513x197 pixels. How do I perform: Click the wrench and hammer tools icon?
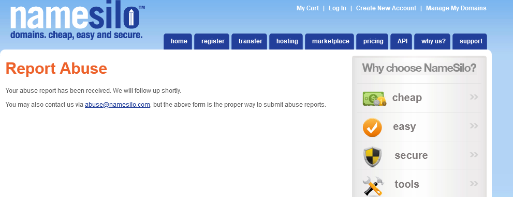pos(373,186)
